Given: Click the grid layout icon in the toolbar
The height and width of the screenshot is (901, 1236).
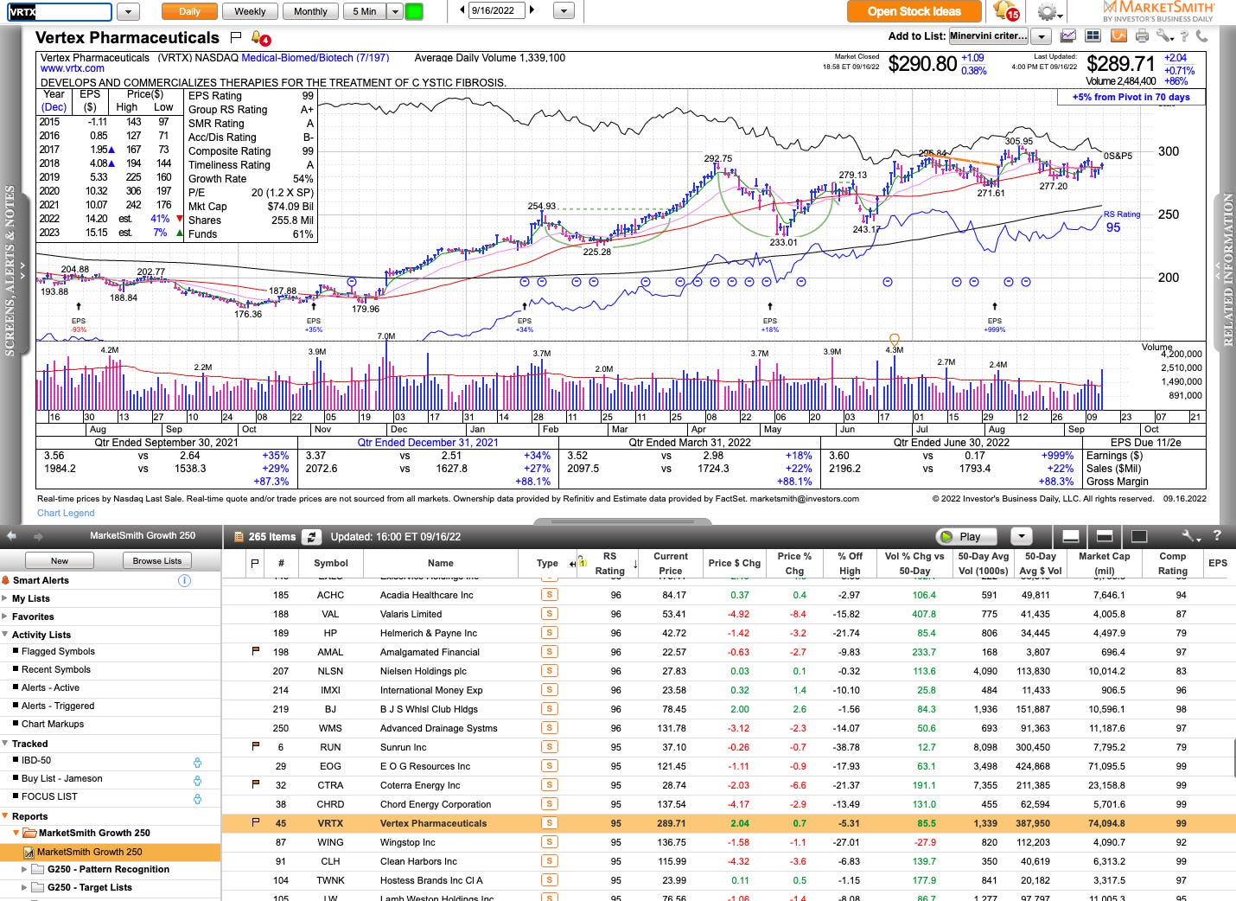Looking at the screenshot, I should (1092, 35).
